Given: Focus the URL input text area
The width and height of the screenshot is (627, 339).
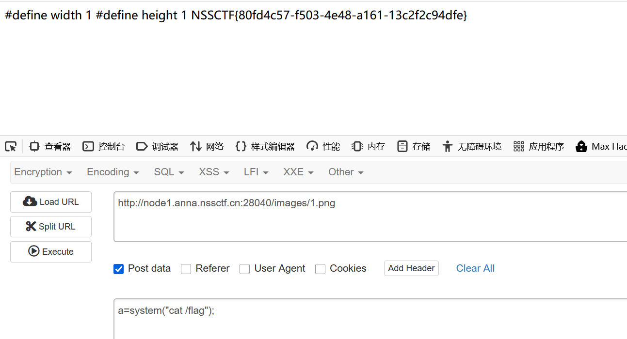Looking at the screenshot, I should [370, 217].
